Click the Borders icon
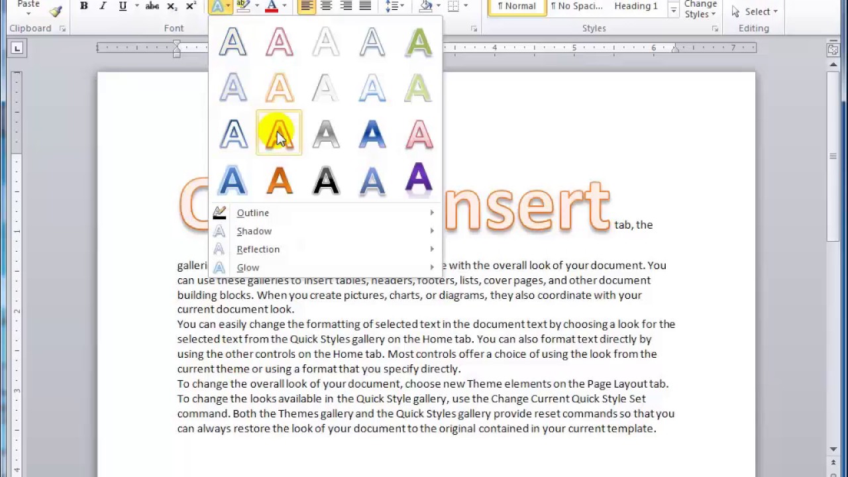This screenshot has height=477, width=848. [453, 6]
